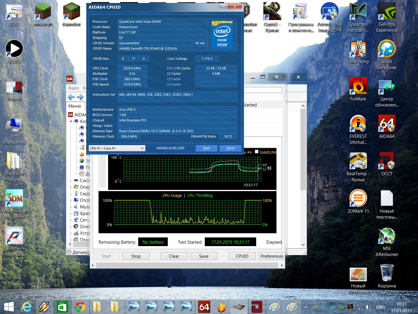Switch to the OCCT taskbar button
Viewport: 418px width, 314px height.
pos(257,307)
